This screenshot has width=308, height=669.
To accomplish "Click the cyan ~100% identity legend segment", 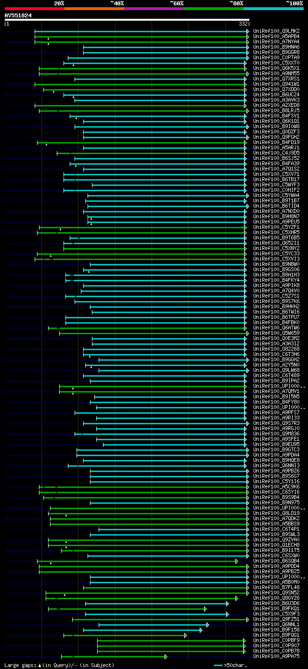I will pyautogui.click(x=273, y=8).
